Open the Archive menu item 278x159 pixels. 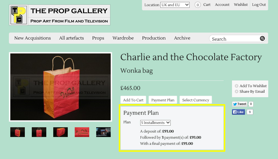pos(182,38)
